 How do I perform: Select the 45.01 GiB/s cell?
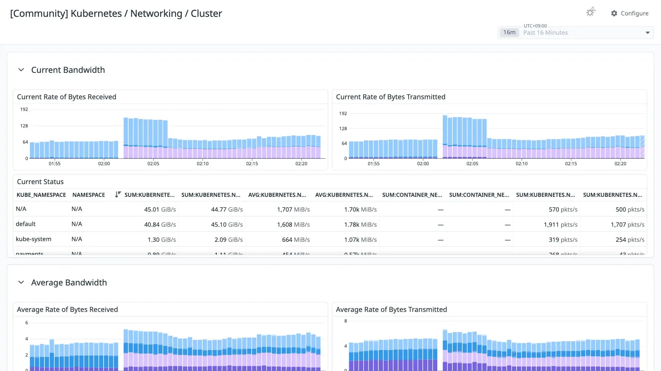pyautogui.click(x=160, y=210)
